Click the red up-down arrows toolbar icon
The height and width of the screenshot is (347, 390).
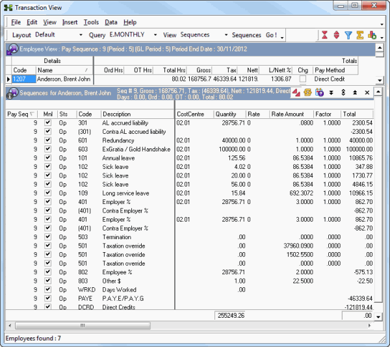coord(336,35)
